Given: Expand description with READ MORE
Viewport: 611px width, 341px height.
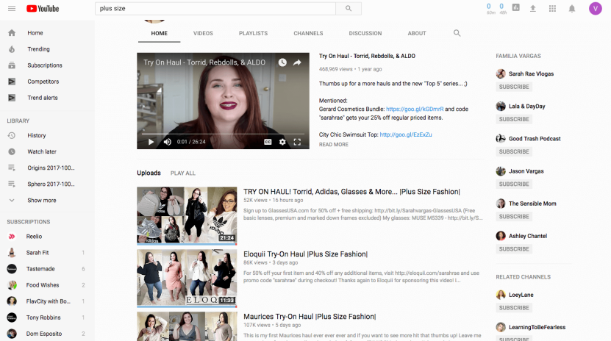Looking at the screenshot, I should [x=334, y=145].
